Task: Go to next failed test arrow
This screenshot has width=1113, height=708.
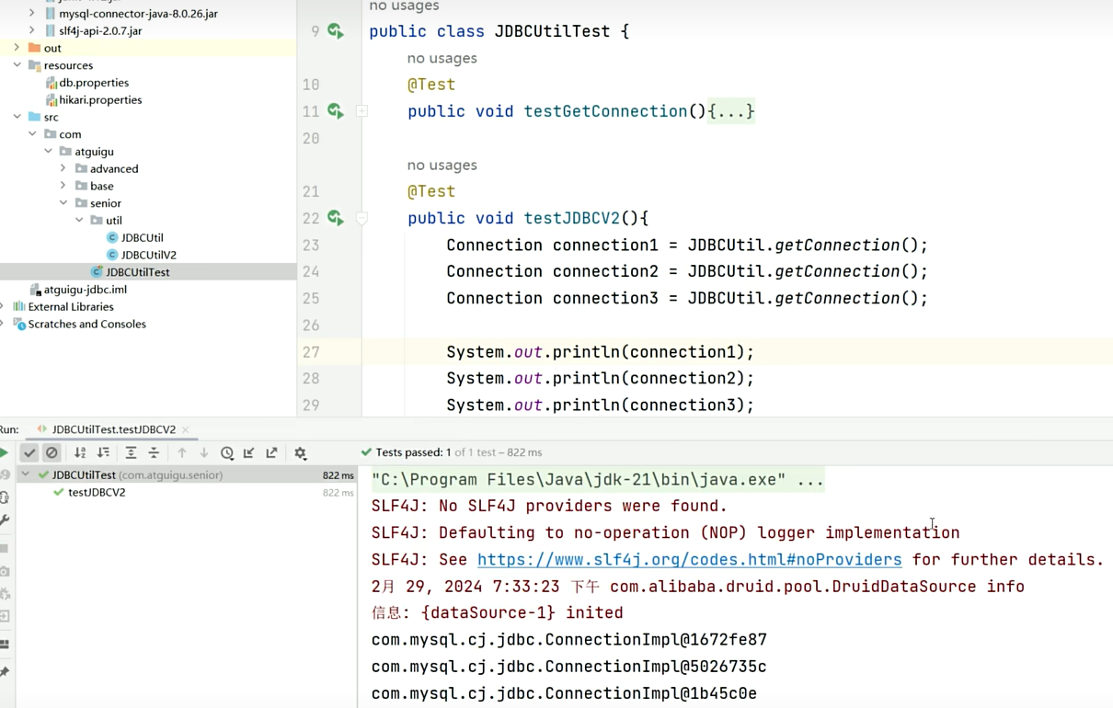Action: click(204, 452)
